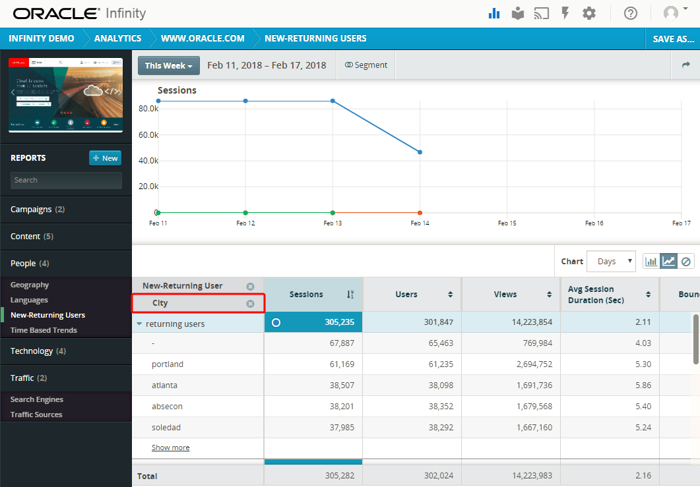Screen dimensions: 700x487
Task: Open the learning resources book icon
Action: tap(518, 13)
